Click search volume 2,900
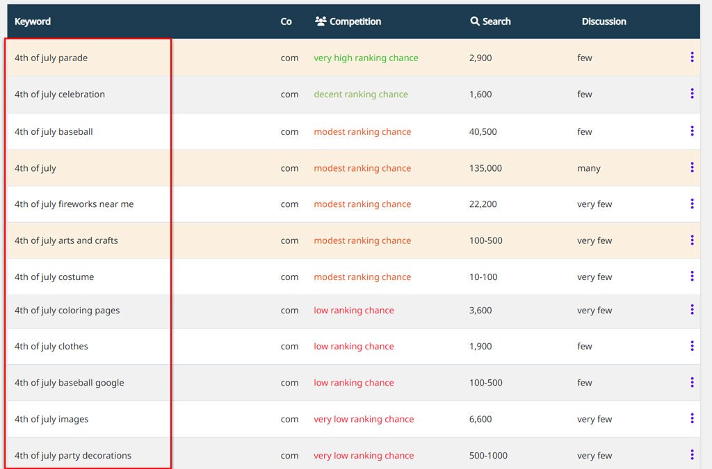Image resolution: width=712 pixels, height=469 pixels. click(x=480, y=58)
